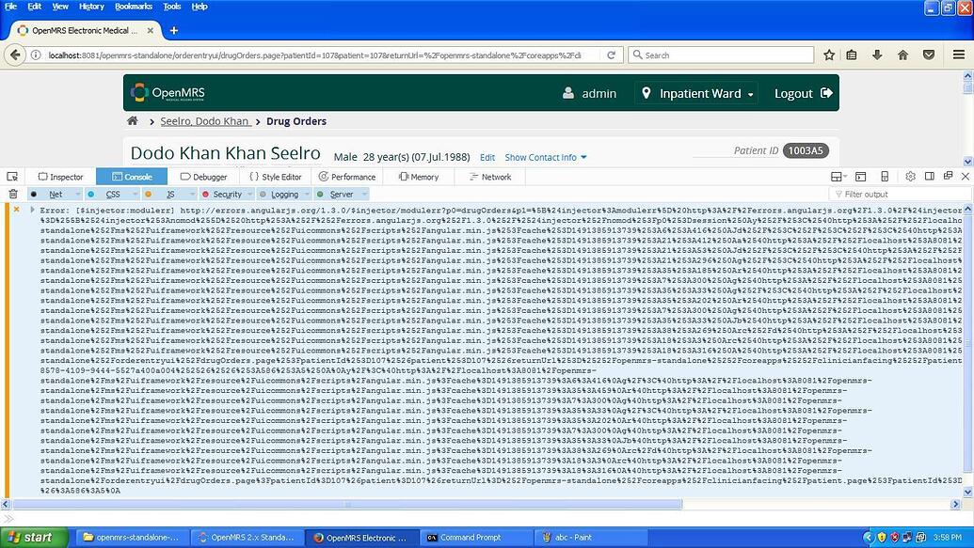Click the element picker icon in devtools

coord(13,177)
